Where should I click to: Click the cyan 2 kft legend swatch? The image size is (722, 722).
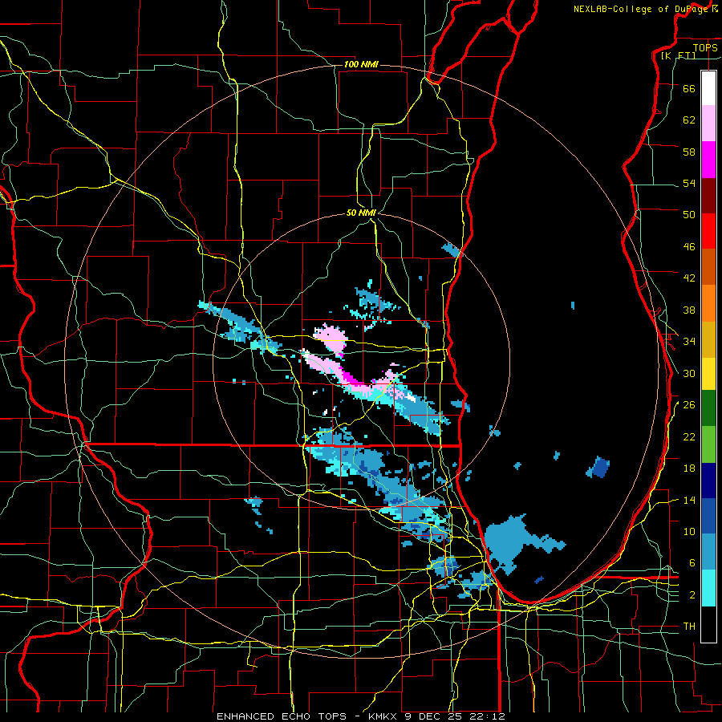tap(708, 588)
